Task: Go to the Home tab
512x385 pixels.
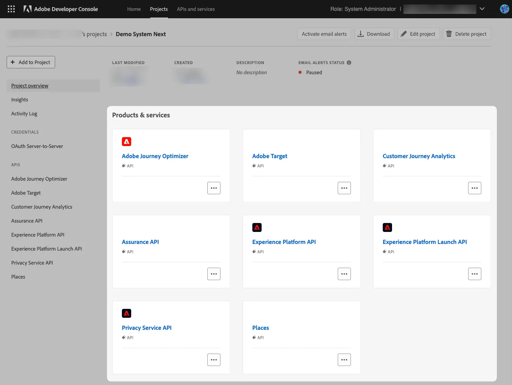Action: tap(134, 9)
